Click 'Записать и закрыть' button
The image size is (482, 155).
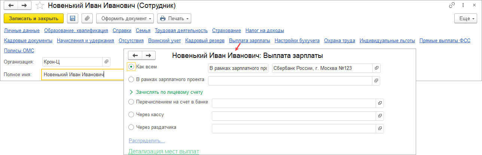(34, 18)
